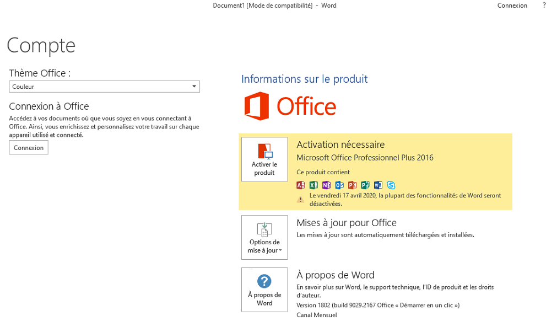Viewport: 557px width, 332px height.
Task: Click the red Office logo
Action: [x=290, y=106]
